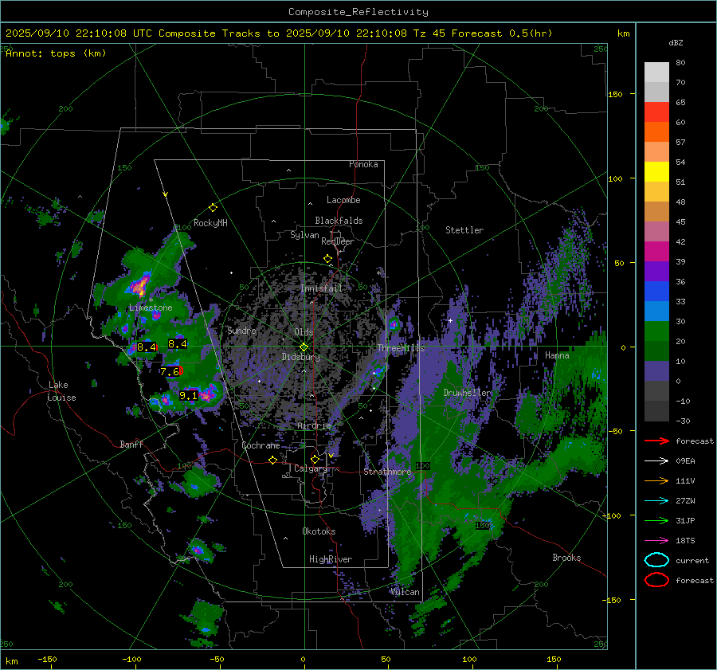
Task: Click the small storm cell above ThreeHills
Action: pyautogui.click(x=394, y=325)
